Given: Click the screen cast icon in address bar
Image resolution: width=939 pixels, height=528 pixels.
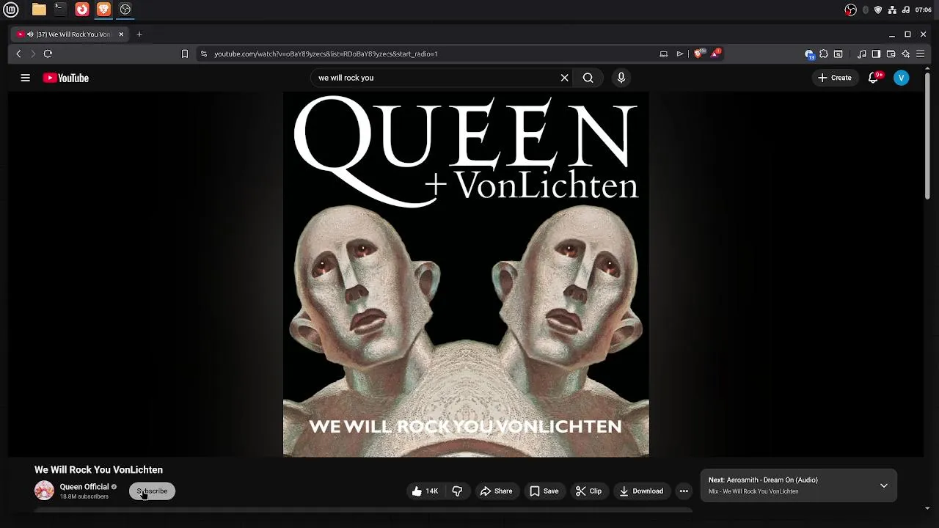Looking at the screenshot, I should [664, 54].
